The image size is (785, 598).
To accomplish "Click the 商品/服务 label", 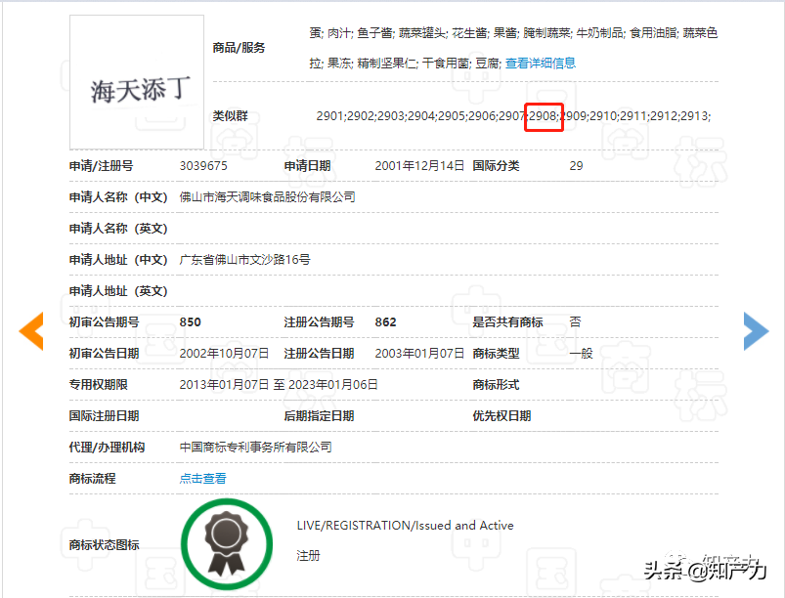I will [x=239, y=48].
